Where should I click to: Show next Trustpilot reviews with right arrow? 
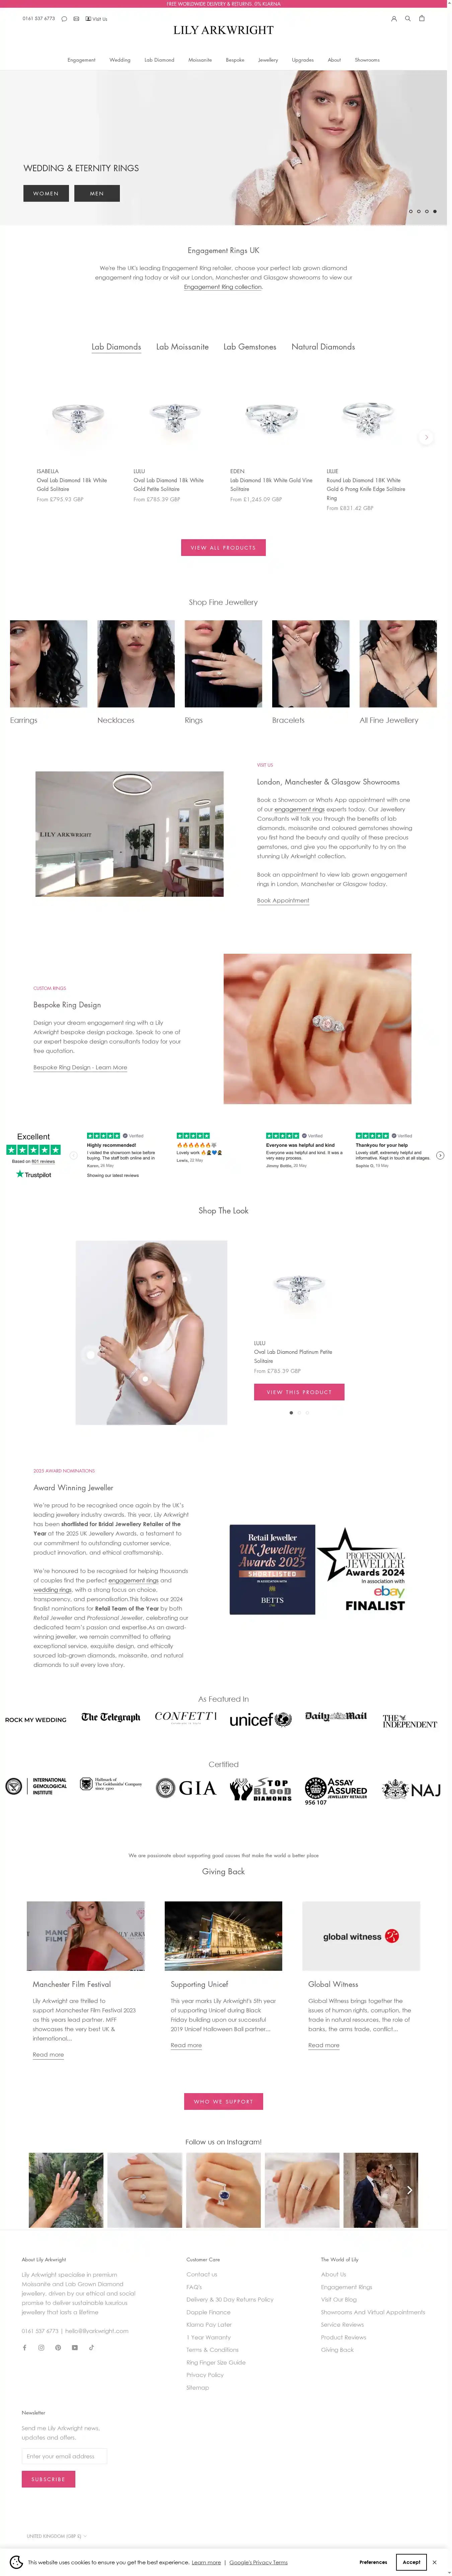pyautogui.click(x=440, y=1155)
